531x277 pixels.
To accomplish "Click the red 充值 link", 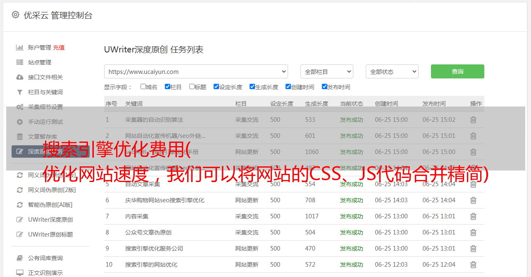I will (59, 47).
